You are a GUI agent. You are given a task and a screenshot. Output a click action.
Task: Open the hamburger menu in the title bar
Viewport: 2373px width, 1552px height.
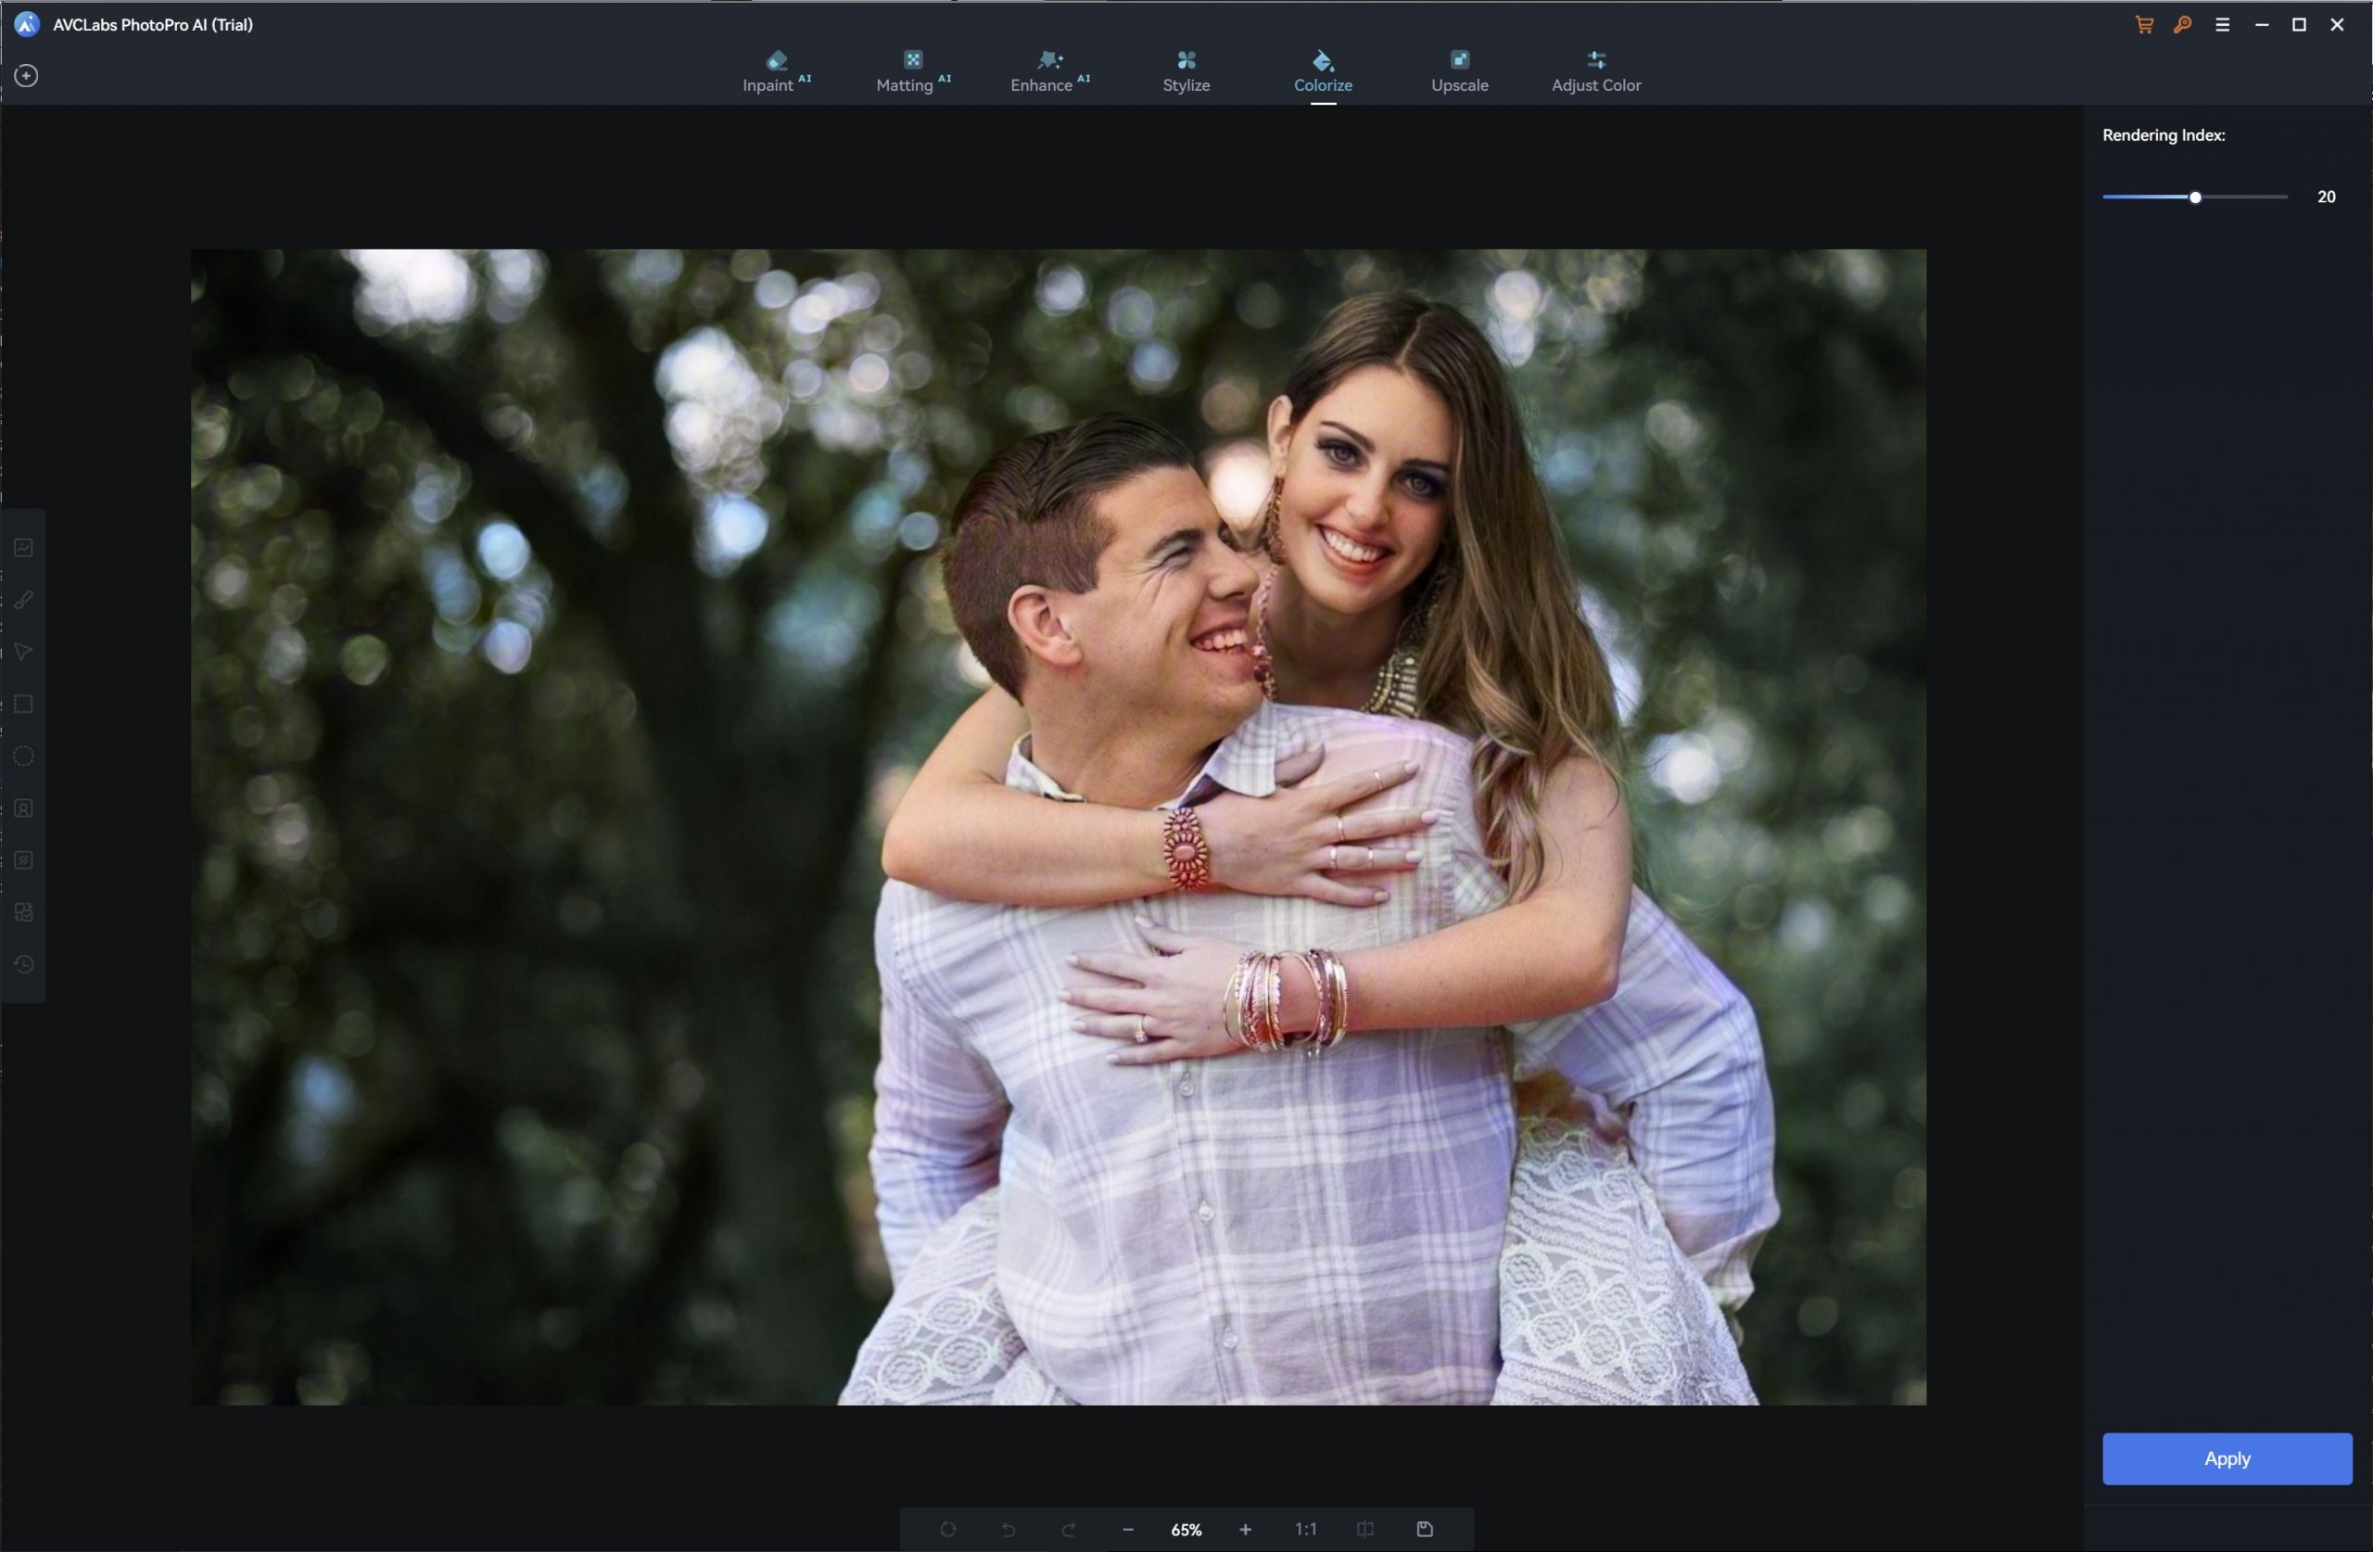coord(2223,24)
